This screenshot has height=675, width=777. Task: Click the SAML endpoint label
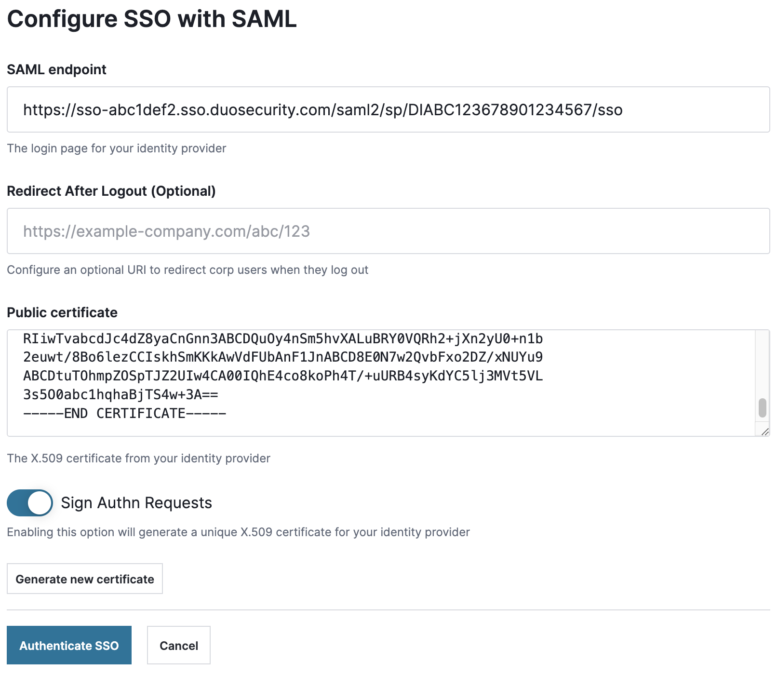point(56,69)
